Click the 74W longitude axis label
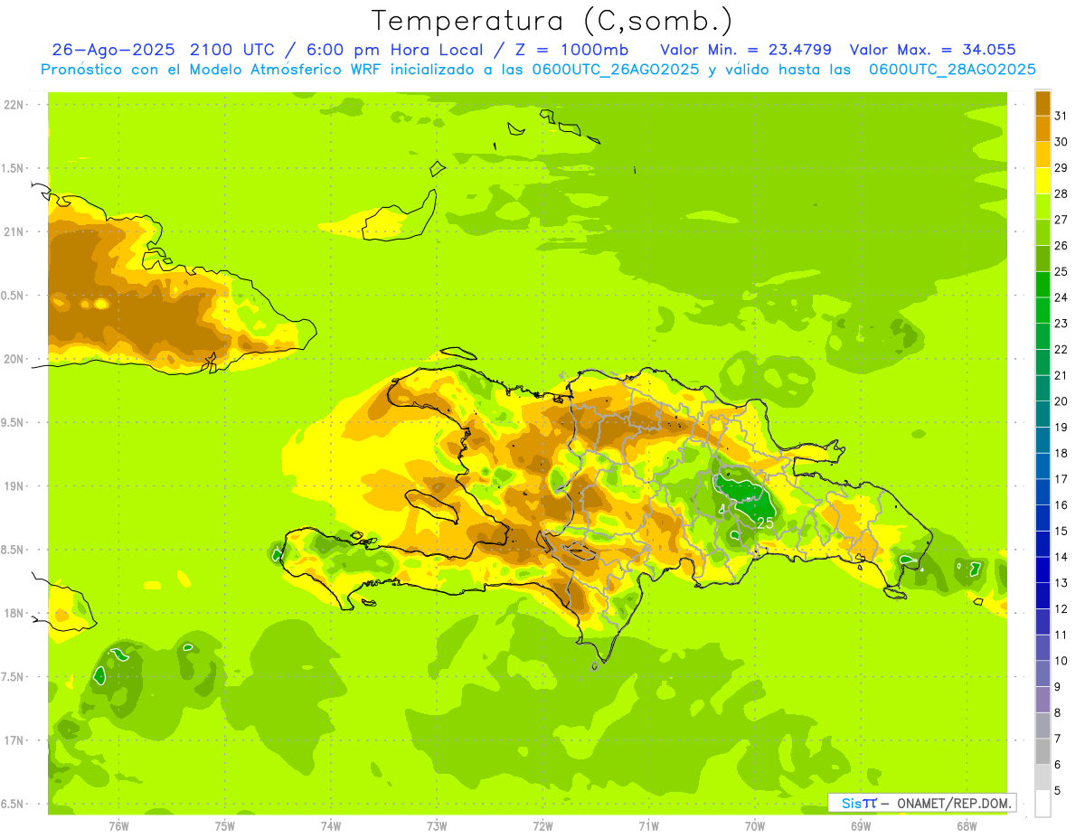1085x838 pixels. pos(330,825)
